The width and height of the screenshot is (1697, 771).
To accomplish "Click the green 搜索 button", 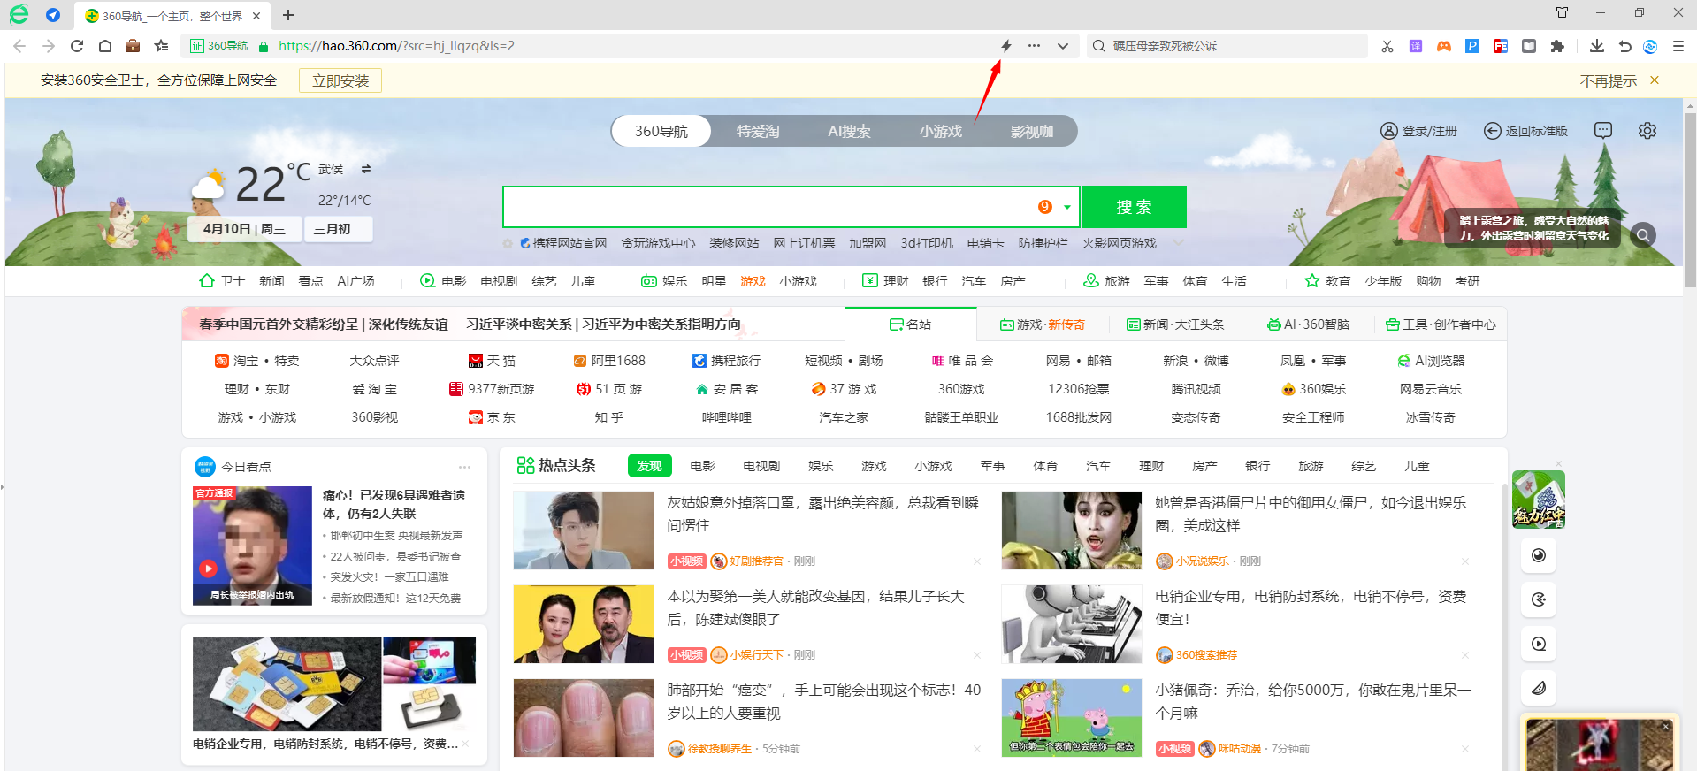I will tap(1134, 207).
